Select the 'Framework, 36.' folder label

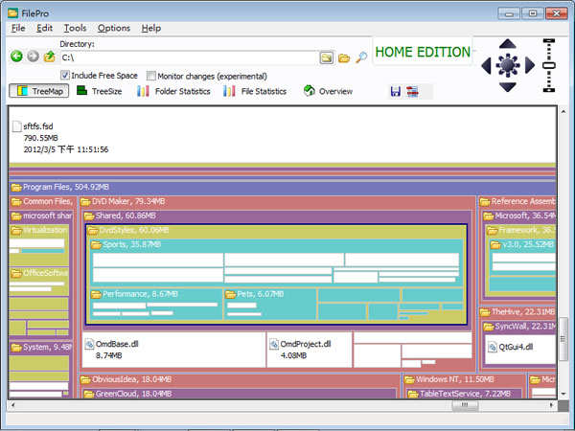coord(527,230)
